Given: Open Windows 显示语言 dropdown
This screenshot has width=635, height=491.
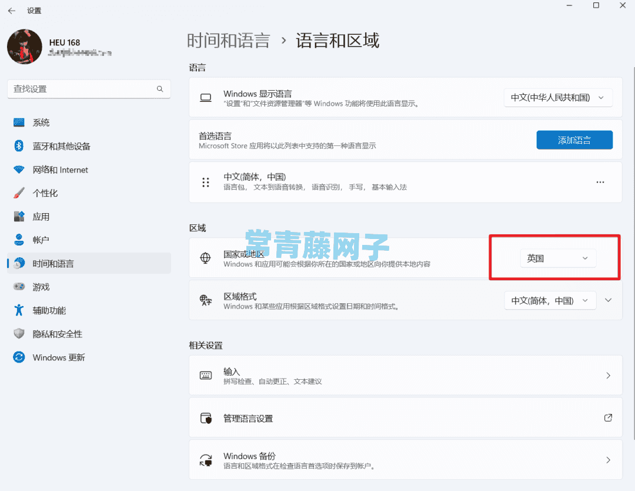Looking at the screenshot, I should (x=558, y=98).
